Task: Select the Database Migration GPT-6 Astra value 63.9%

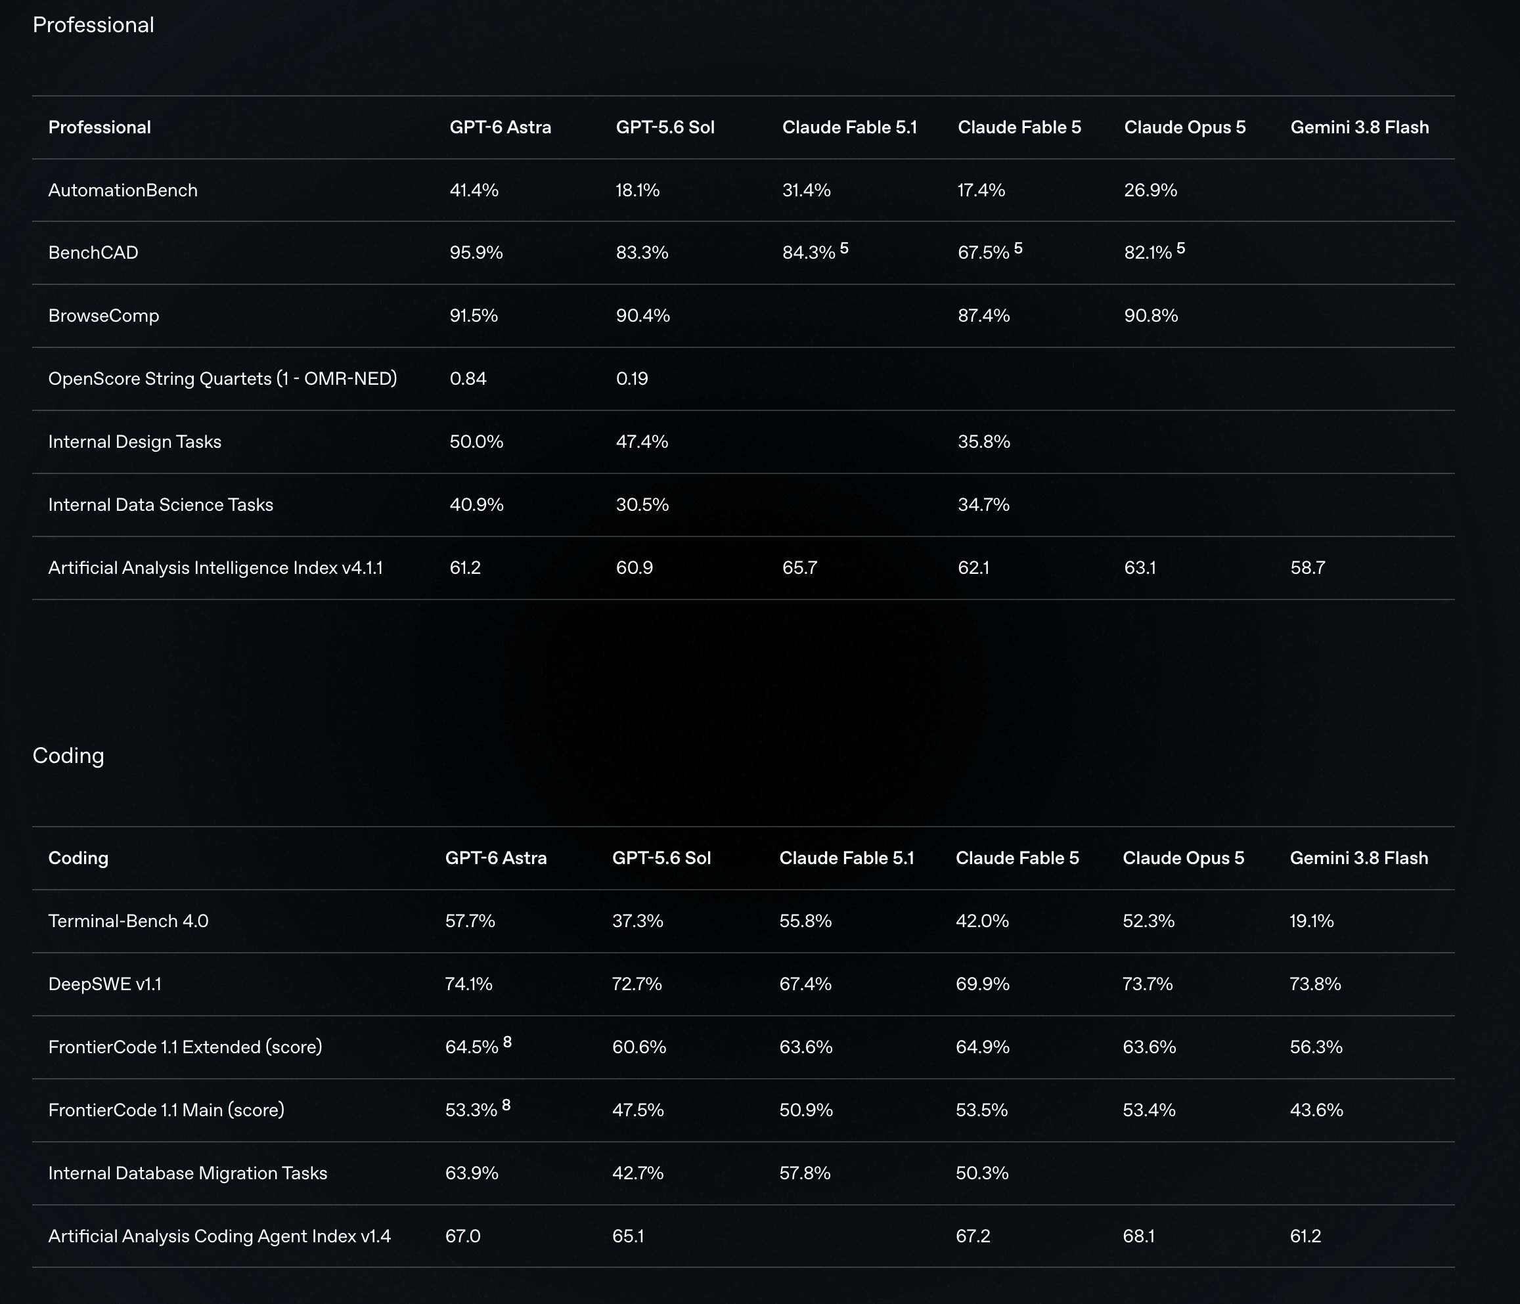Action: (472, 1173)
